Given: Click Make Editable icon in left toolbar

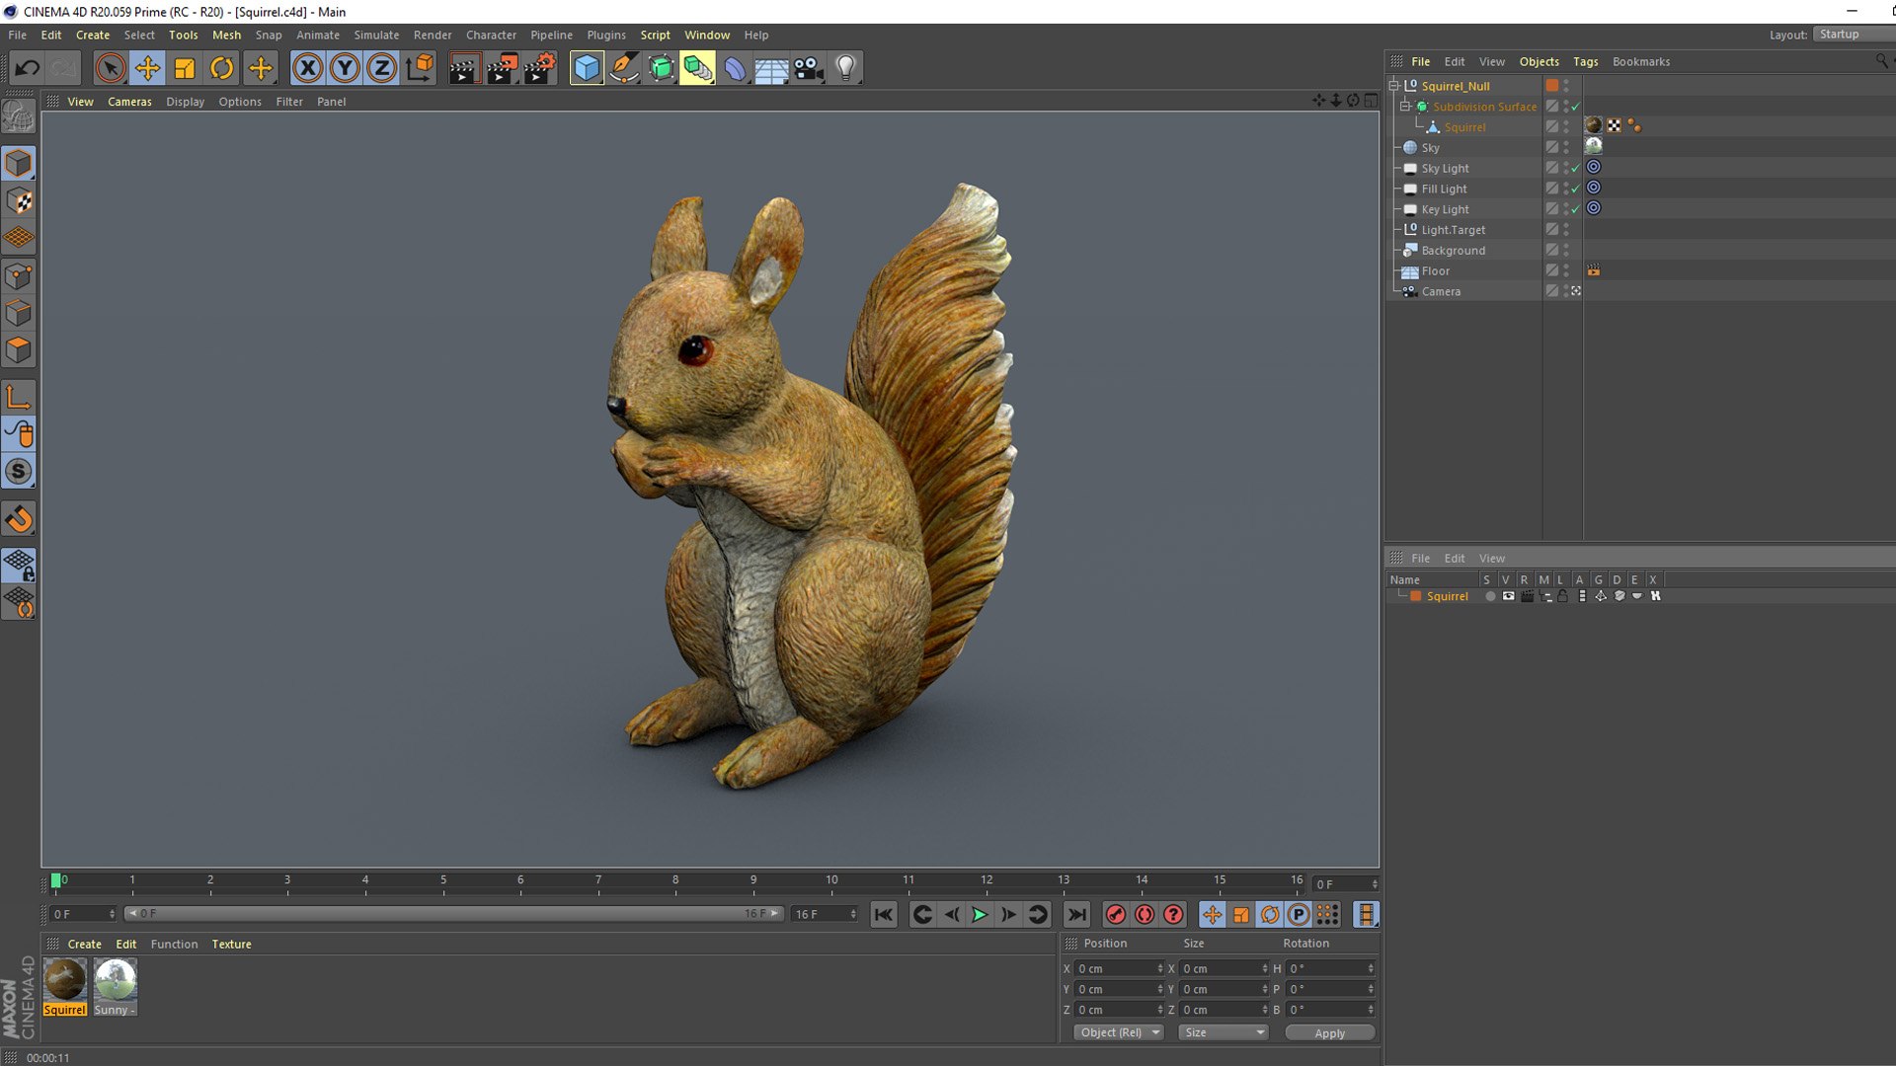Looking at the screenshot, I should click(x=19, y=117).
